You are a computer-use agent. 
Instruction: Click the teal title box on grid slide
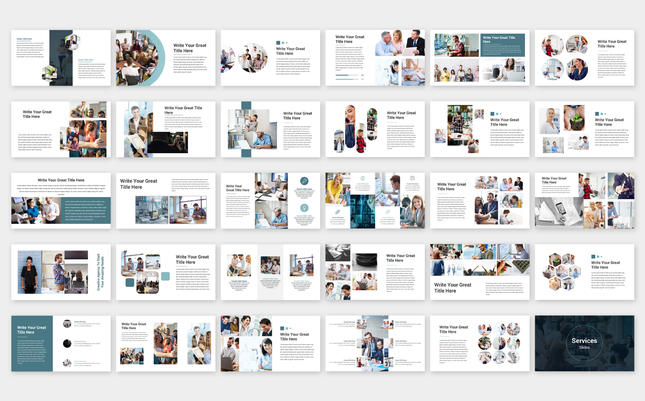tap(502, 45)
